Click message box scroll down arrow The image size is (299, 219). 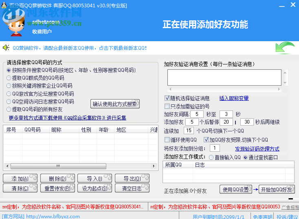tap(285, 83)
